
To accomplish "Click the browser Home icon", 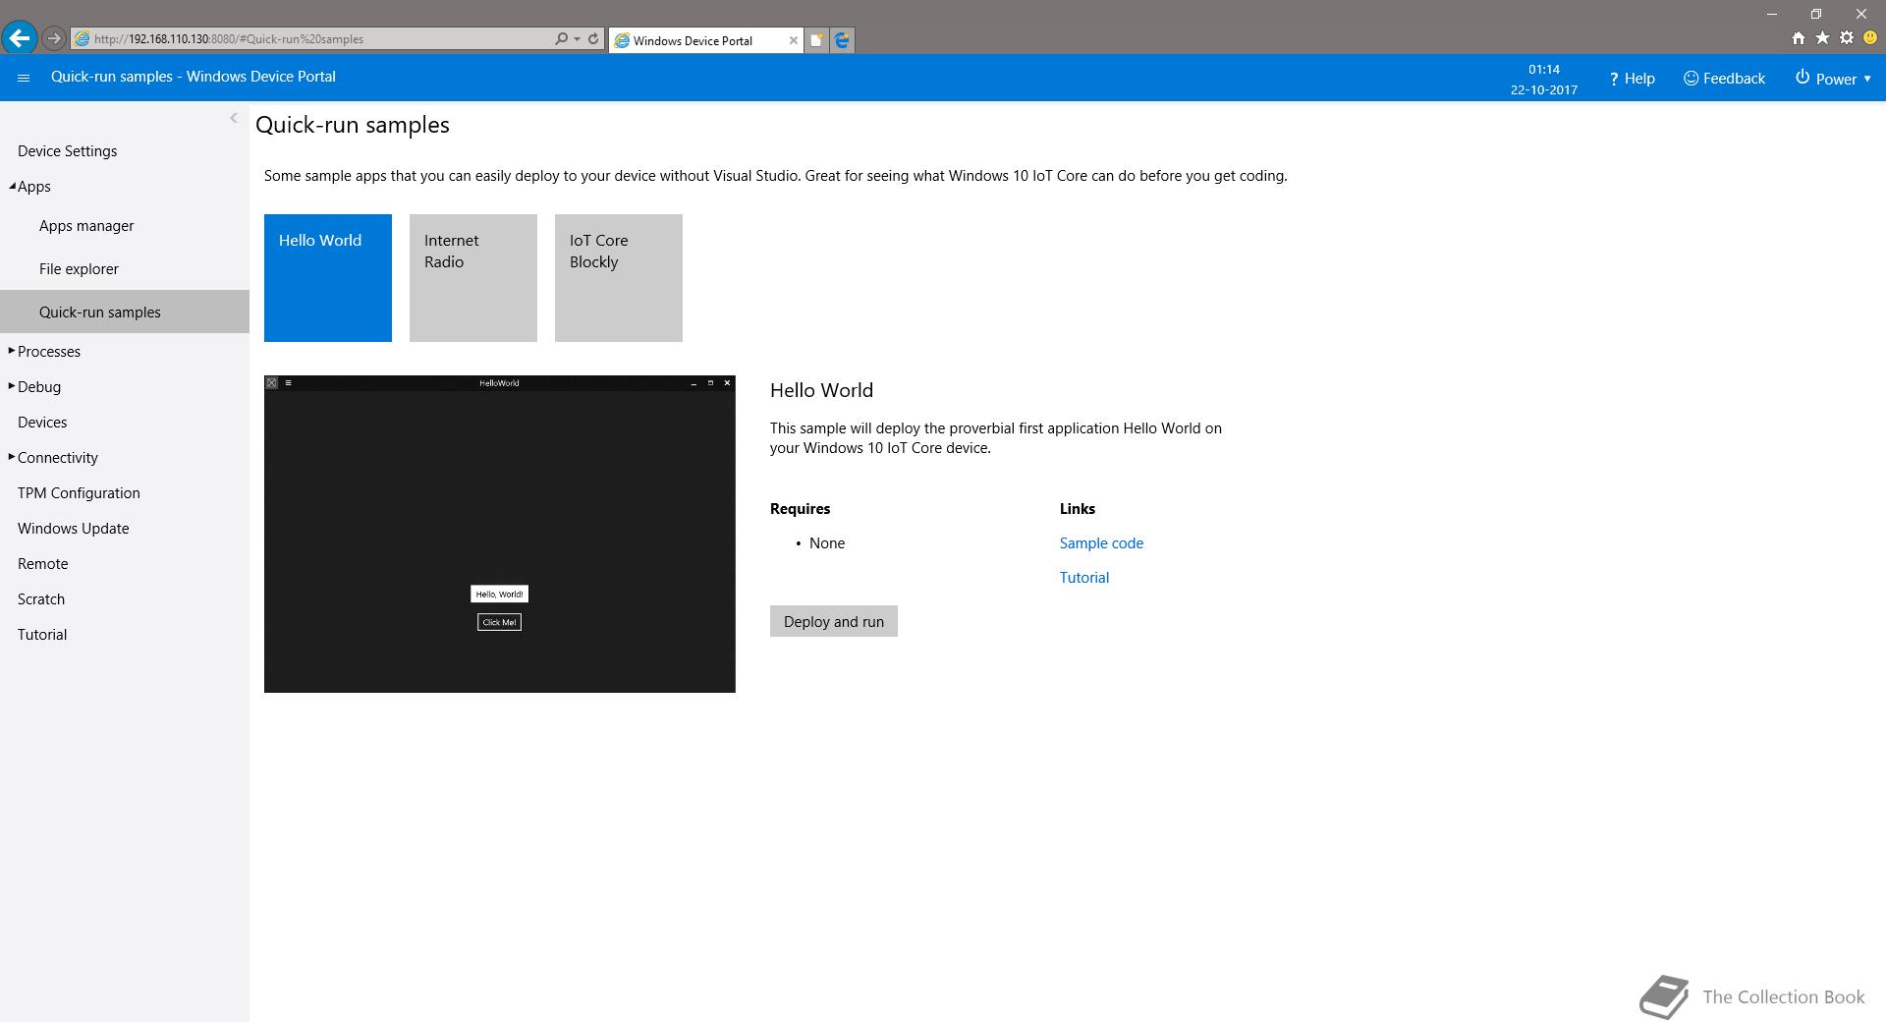I will pyautogui.click(x=1798, y=38).
